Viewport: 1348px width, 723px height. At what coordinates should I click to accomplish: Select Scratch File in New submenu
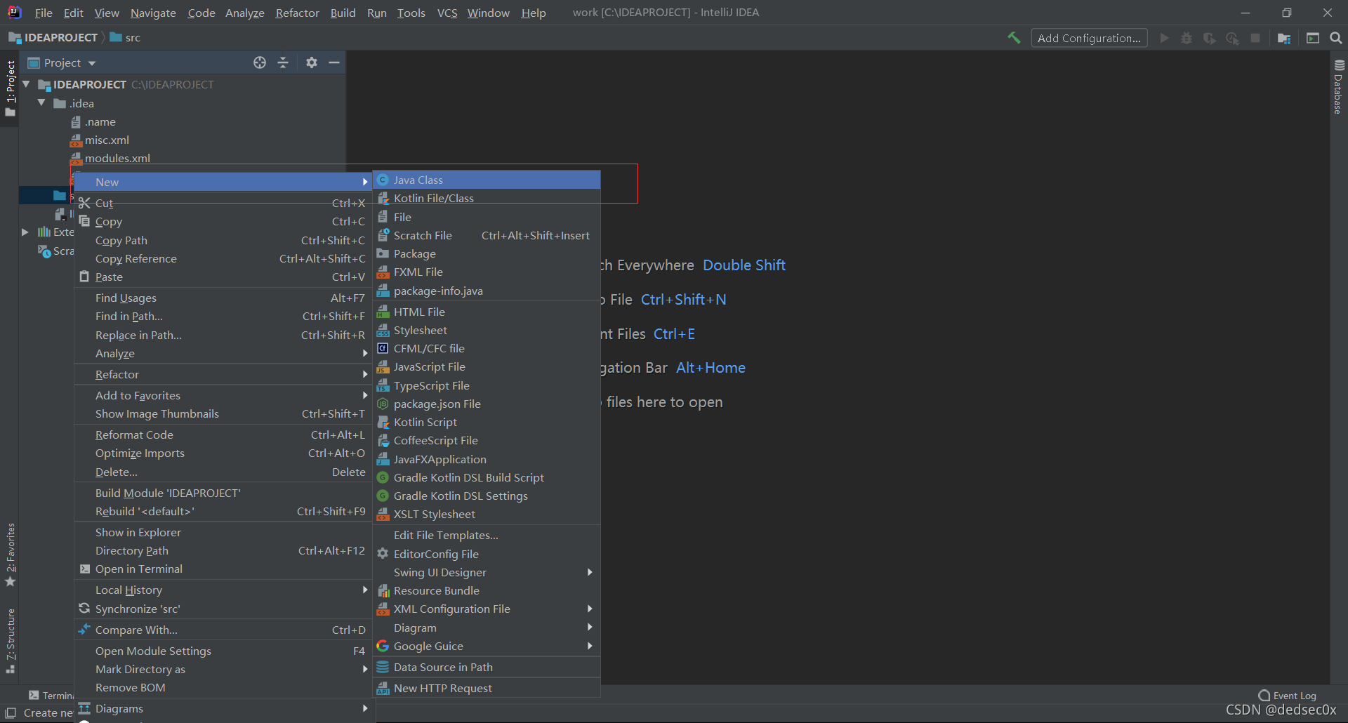pos(487,235)
